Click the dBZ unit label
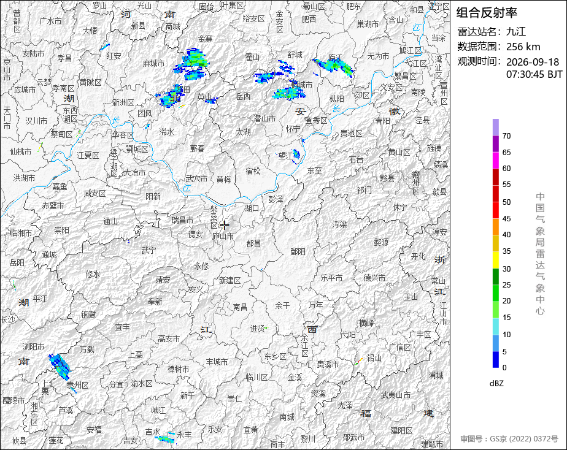567x450 pixels. coord(496,383)
